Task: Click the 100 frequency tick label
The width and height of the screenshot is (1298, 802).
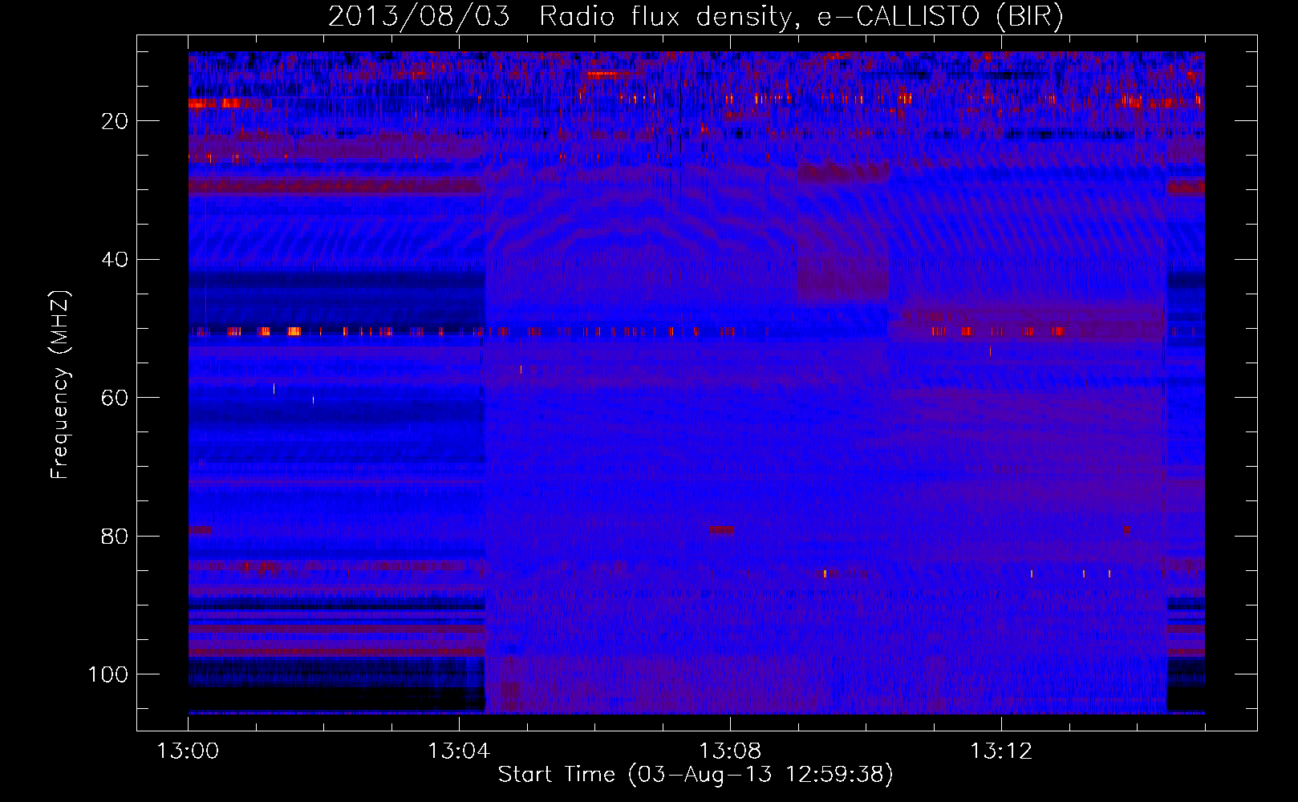Action: [x=108, y=674]
